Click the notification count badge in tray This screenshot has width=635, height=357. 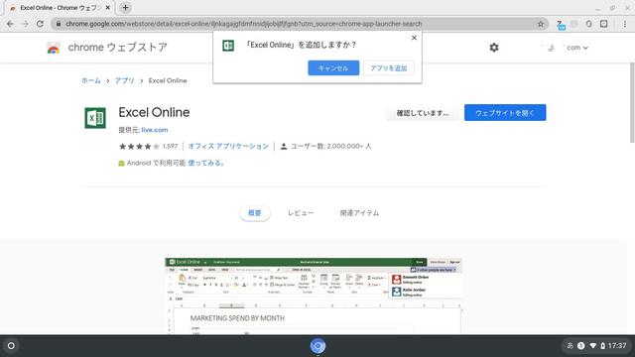click(580, 346)
